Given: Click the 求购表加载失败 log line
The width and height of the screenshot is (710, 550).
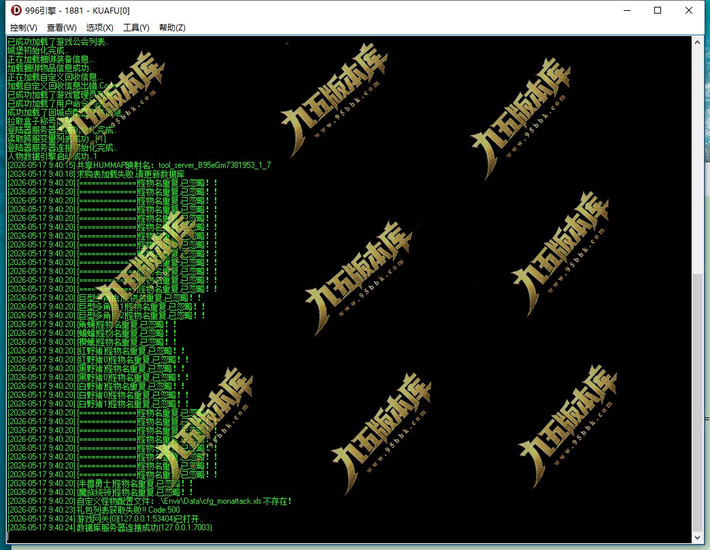Looking at the screenshot, I should 96,174.
